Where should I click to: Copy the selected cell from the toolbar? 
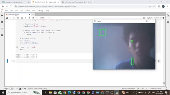click(18, 18)
